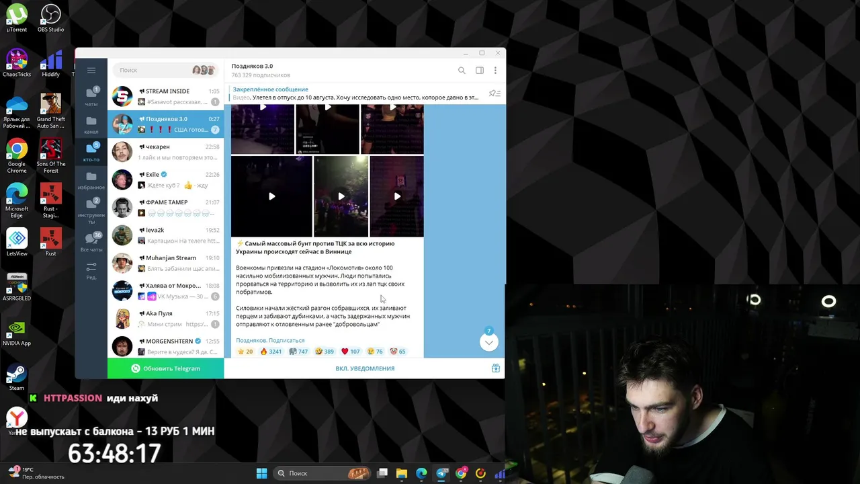Open the чекарен channel chat
Image resolution: width=860 pixels, height=484 pixels.
pyautogui.click(x=165, y=152)
